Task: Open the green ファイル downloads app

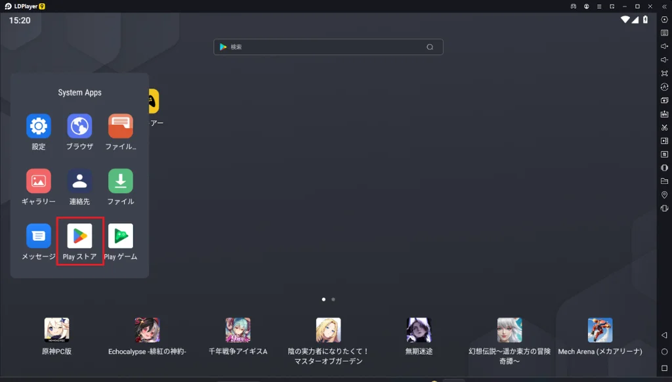Action: [x=121, y=181]
